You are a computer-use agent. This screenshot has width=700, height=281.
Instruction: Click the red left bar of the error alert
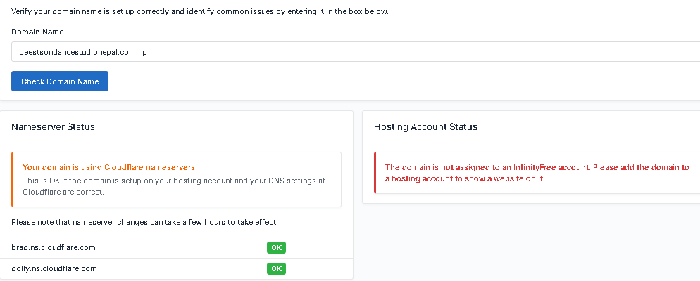click(x=375, y=173)
